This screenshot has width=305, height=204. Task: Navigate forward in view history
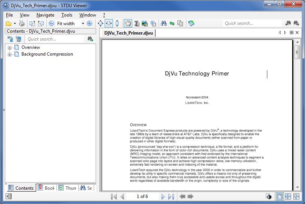191,196
